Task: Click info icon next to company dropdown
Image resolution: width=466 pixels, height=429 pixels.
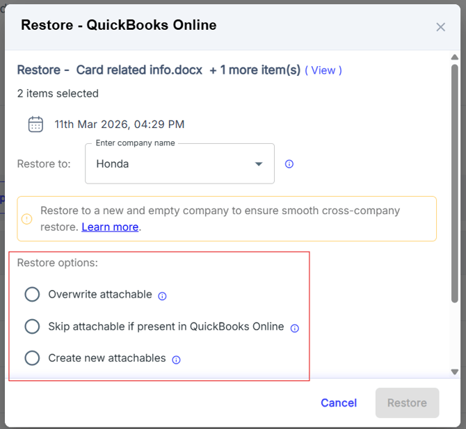Action: click(x=289, y=164)
